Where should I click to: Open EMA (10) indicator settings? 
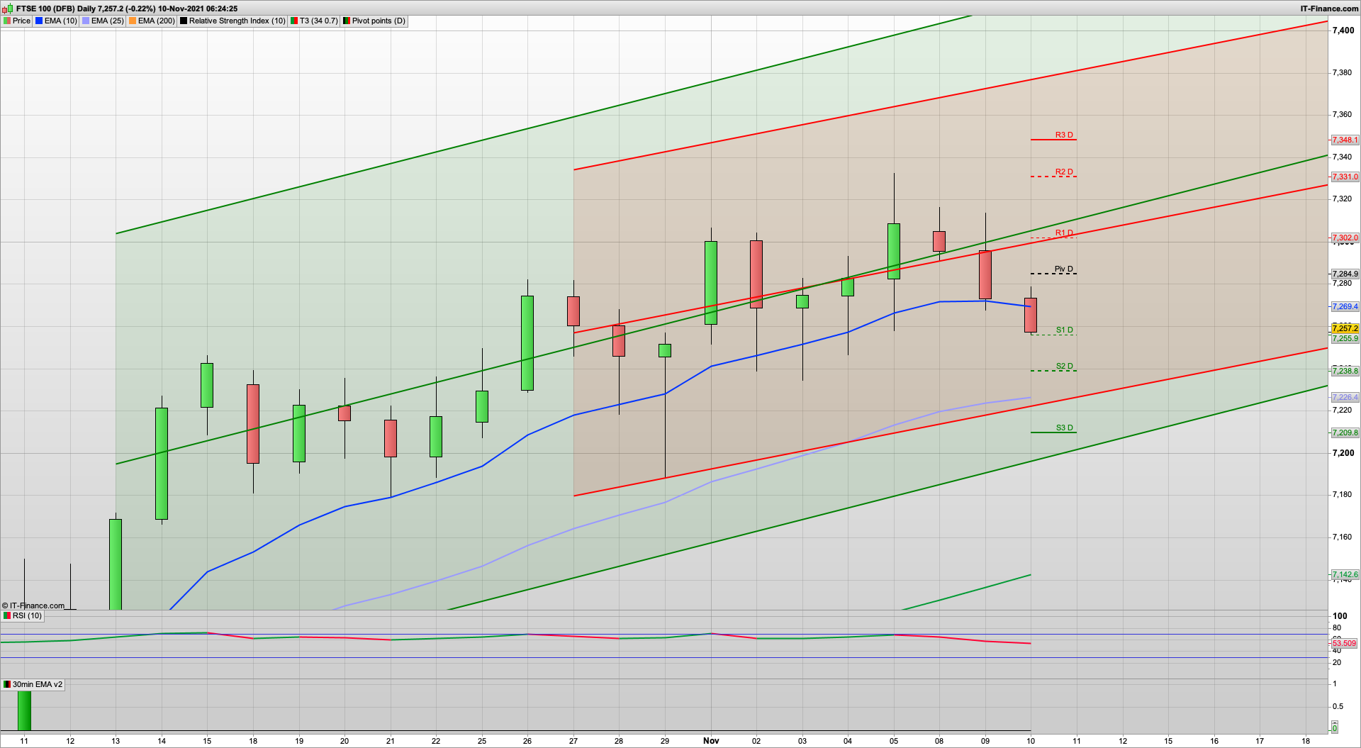coord(57,21)
